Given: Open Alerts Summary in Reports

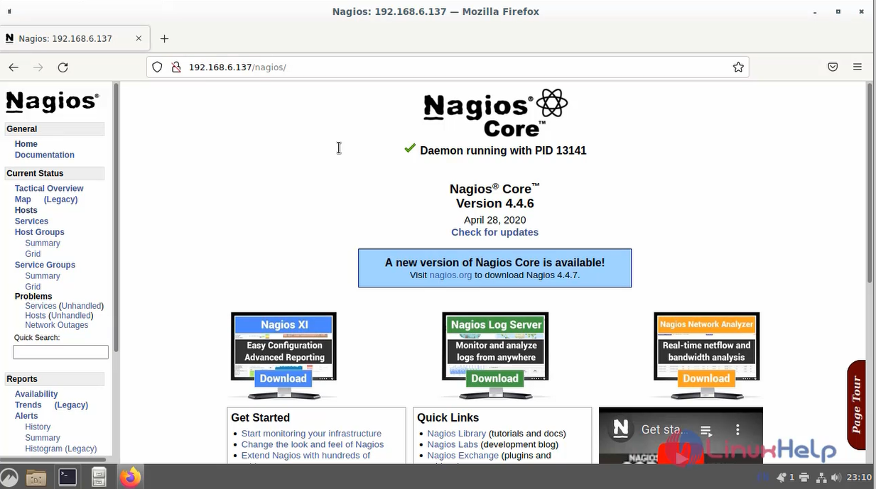Looking at the screenshot, I should point(43,438).
